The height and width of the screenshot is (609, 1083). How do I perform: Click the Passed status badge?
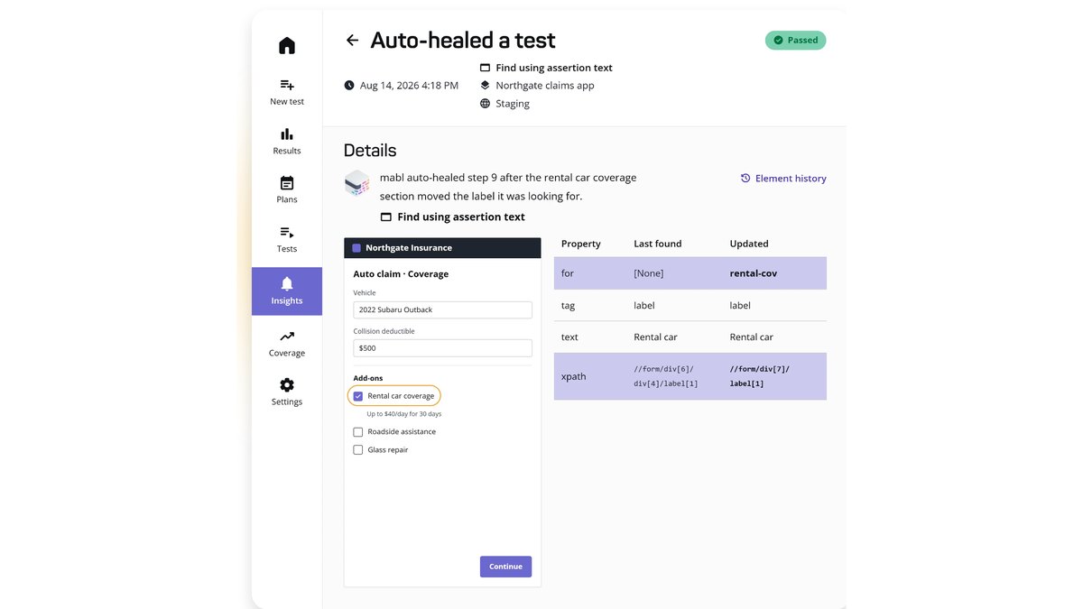coord(796,41)
